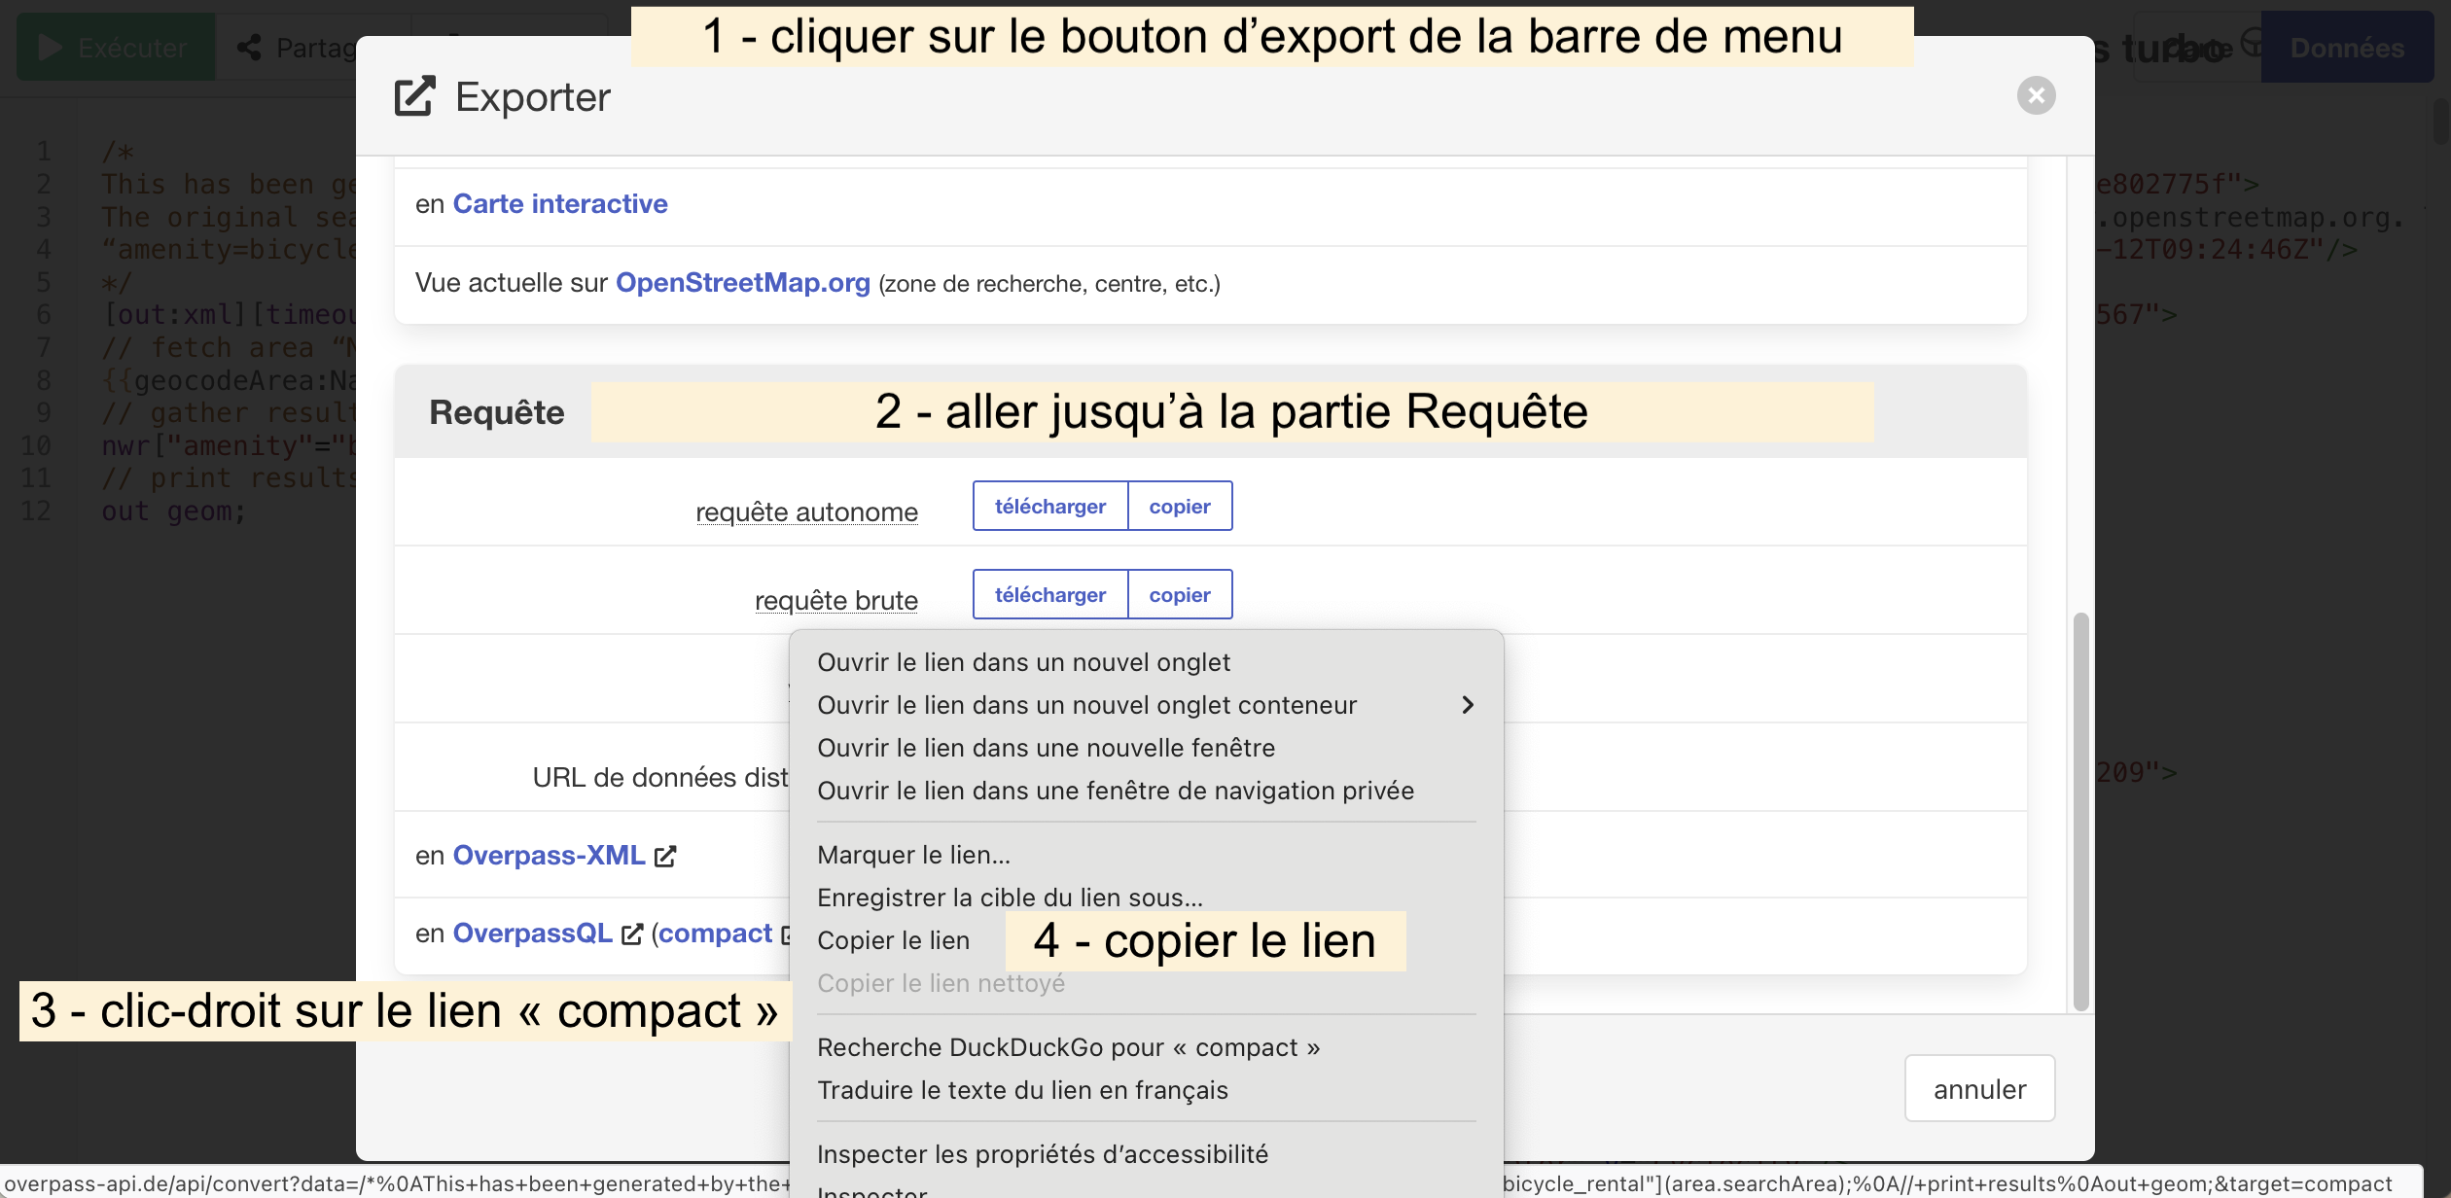Click the annuler button
Viewport: 2451px width, 1198px height.
[1979, 1088]
